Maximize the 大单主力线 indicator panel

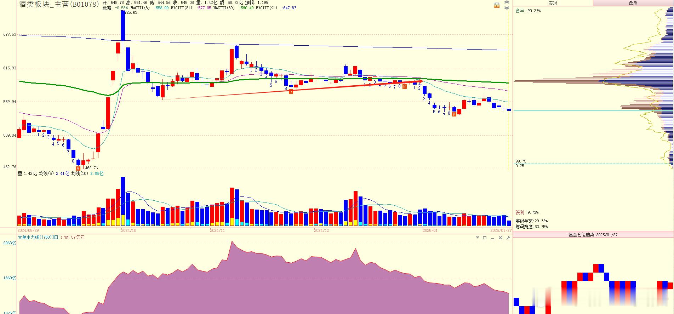485,238
